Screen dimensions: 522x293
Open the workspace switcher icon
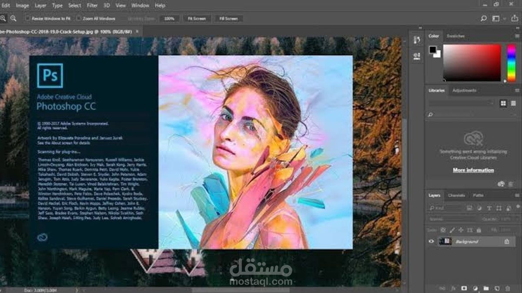495,19
